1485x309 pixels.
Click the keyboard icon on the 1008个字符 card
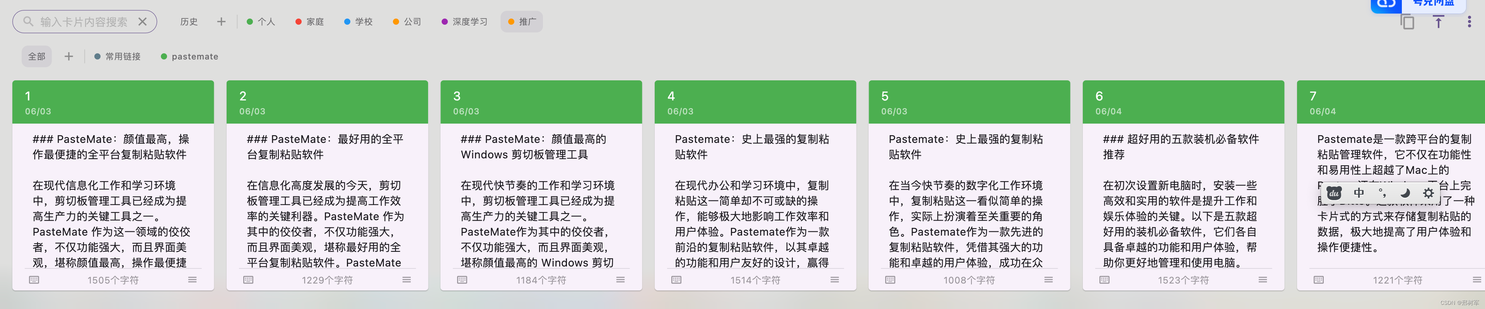coord(891,280)
